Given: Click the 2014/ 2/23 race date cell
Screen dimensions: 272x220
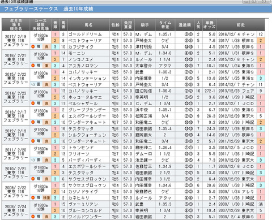Looking at the screenshot, I should [16, 97].
